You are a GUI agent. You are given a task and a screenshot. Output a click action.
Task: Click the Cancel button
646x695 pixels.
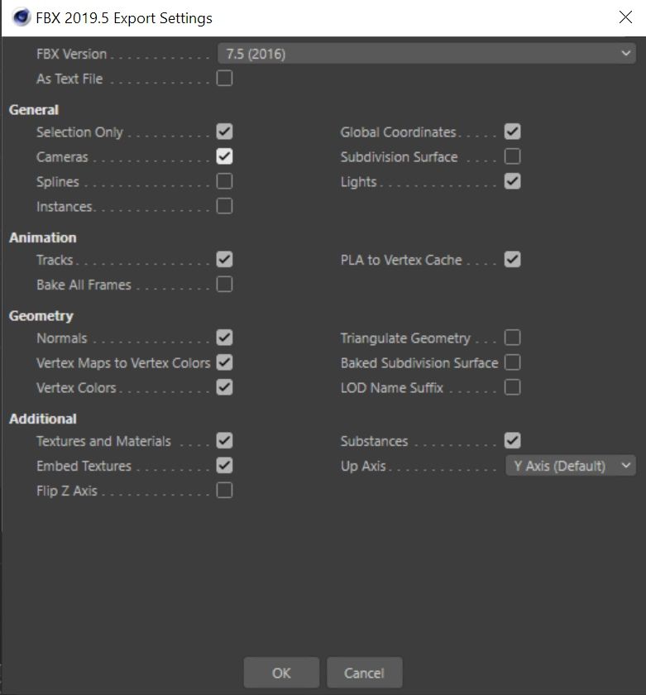coord(364,673)
